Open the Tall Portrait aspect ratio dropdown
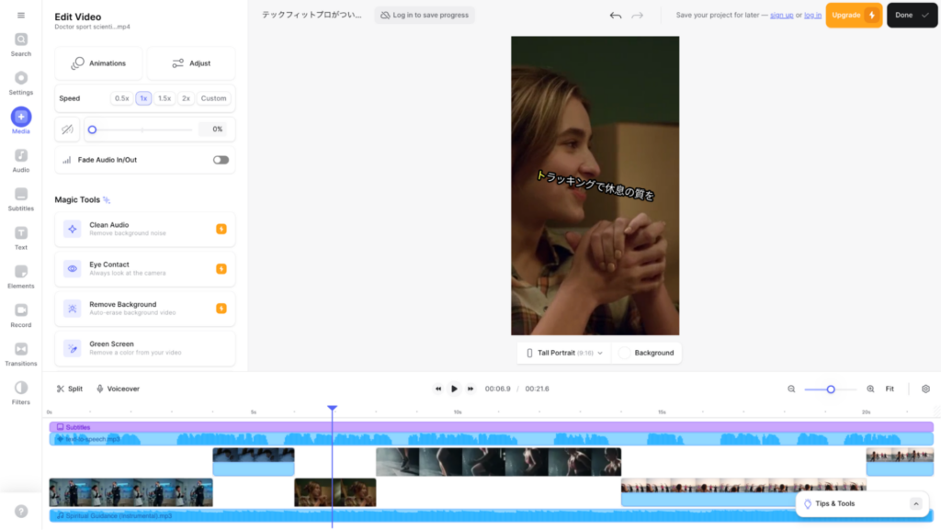Viewport: 941px width, 530px height. tap(563, 352)
